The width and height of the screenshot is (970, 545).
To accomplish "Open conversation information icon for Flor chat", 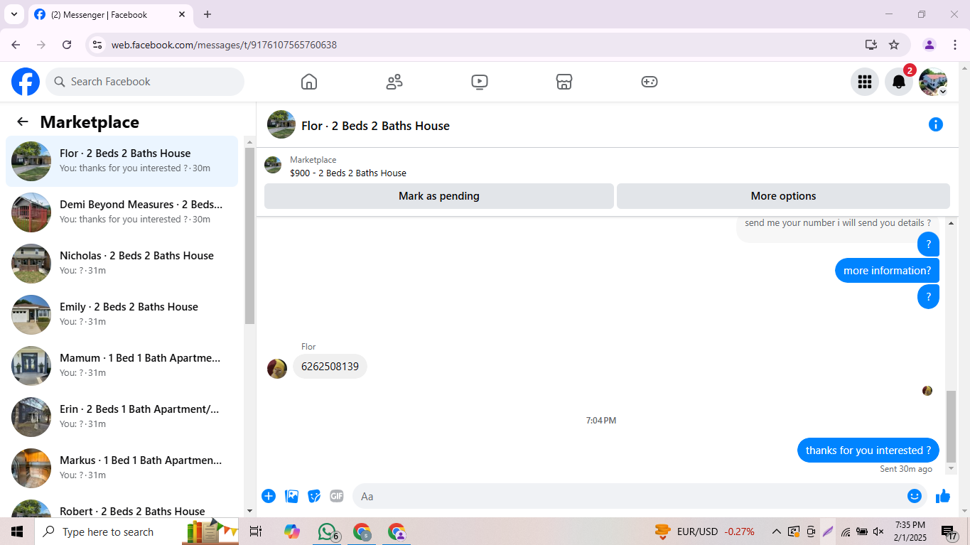I will (936, 124).
